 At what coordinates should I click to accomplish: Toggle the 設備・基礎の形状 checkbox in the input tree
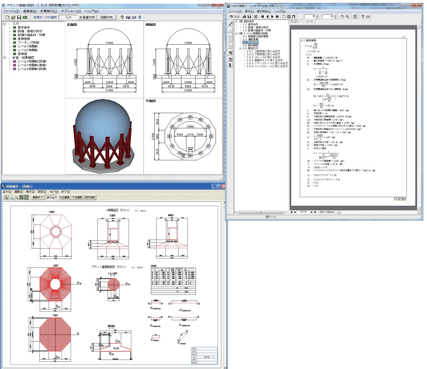(x=15, y=31)
